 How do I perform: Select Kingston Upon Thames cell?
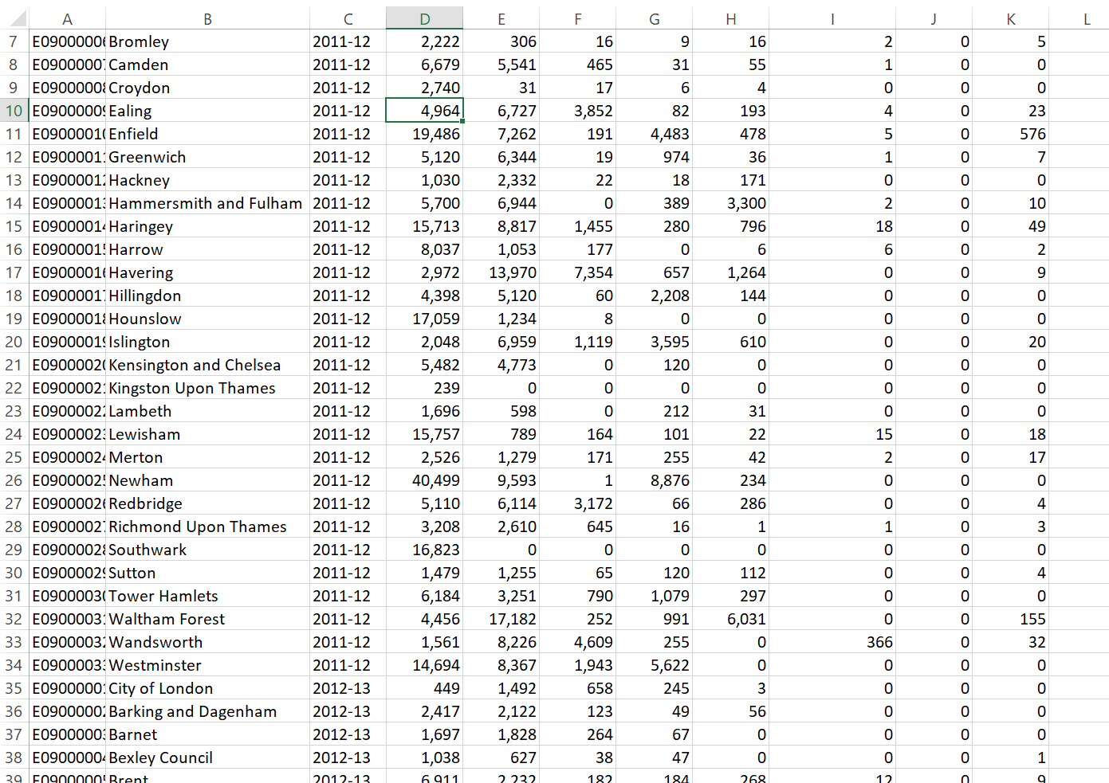click(x=207, y=388)
